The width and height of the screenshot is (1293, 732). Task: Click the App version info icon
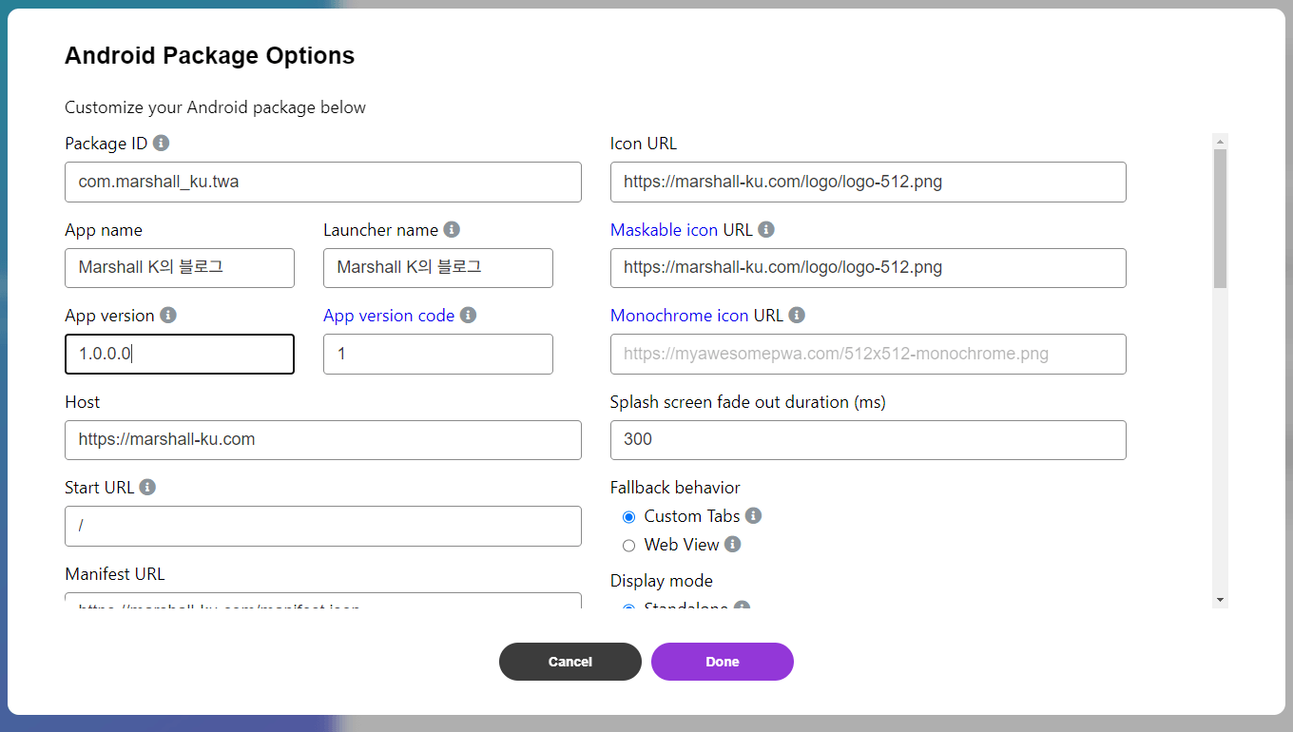pyautogui.click(x=168, y=315)
